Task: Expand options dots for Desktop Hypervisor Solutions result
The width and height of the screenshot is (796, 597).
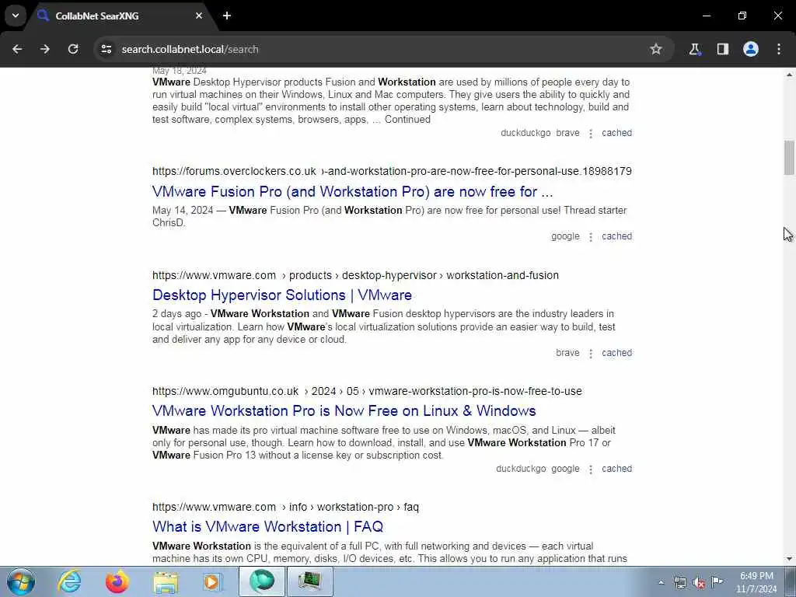Action: click(x=591, y=354)
